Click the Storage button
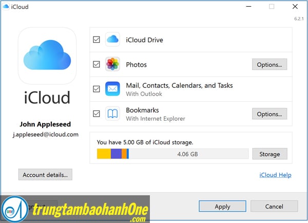The width and height of the screenshot is (308, 223). pos(269,154)
